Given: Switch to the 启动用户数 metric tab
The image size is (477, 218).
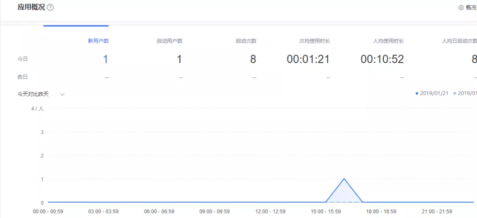Looking at the screenshot, I should pyautogui.click(x=170, y=41).
